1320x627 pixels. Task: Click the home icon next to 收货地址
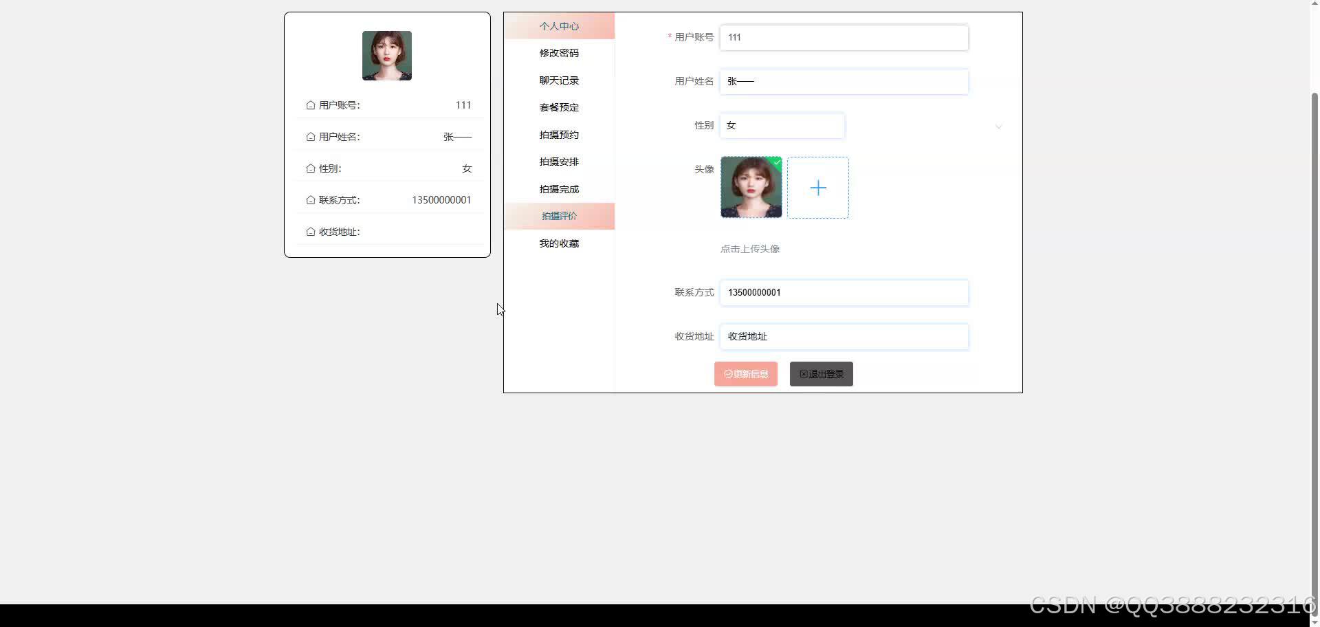310,232
